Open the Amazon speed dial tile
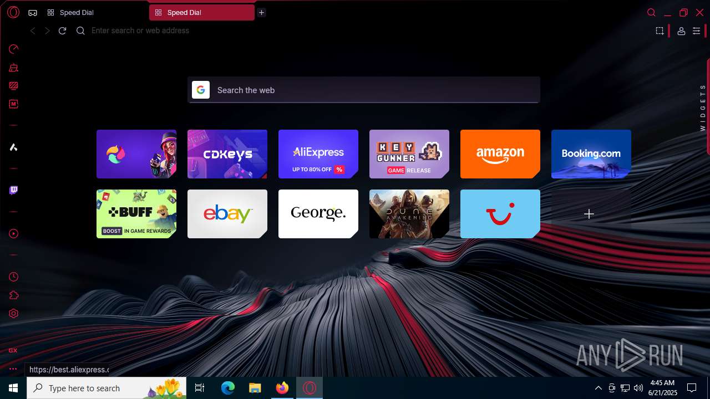Image resolution: width=710 pixels, height=399 pixels. 500,154
